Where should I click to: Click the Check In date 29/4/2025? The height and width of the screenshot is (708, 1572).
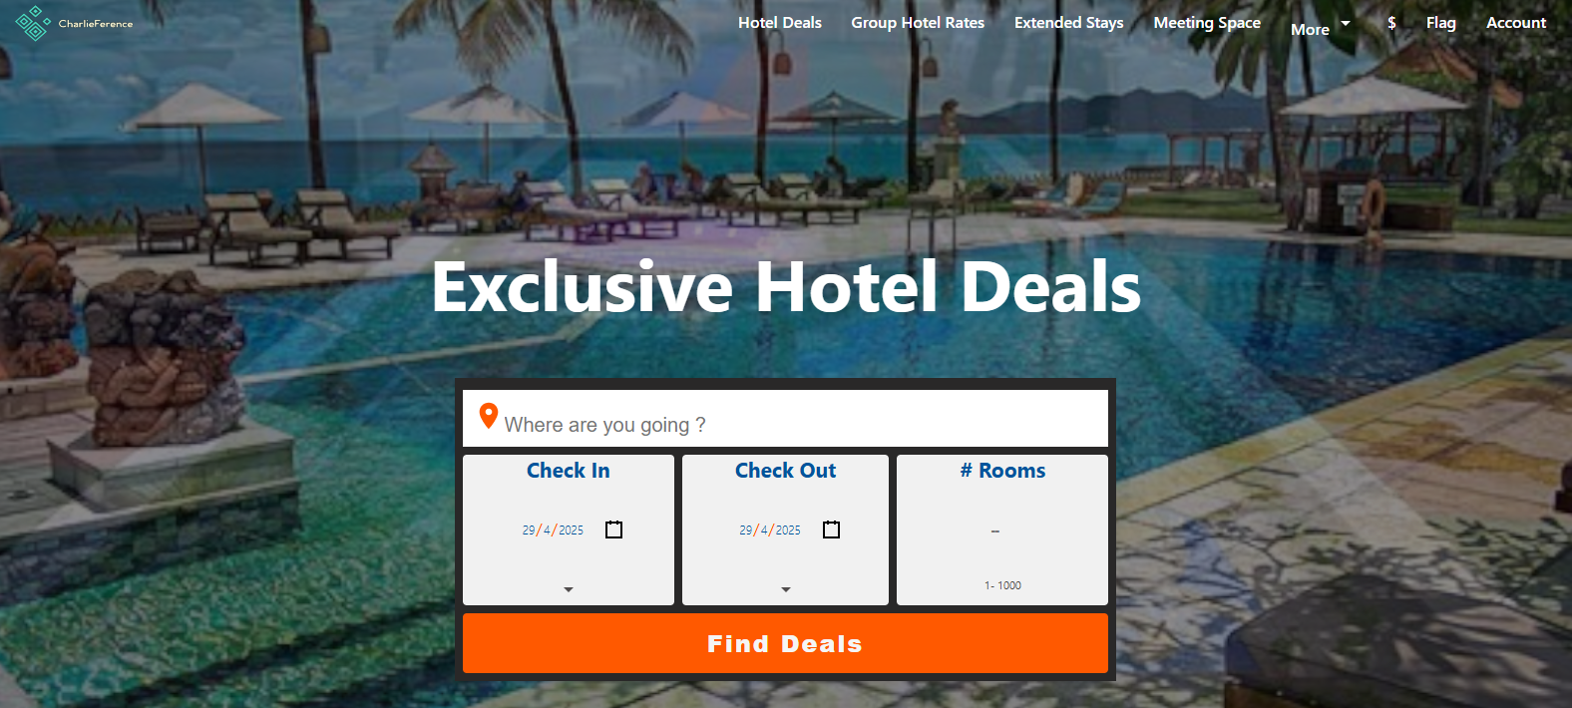[553, 531]
